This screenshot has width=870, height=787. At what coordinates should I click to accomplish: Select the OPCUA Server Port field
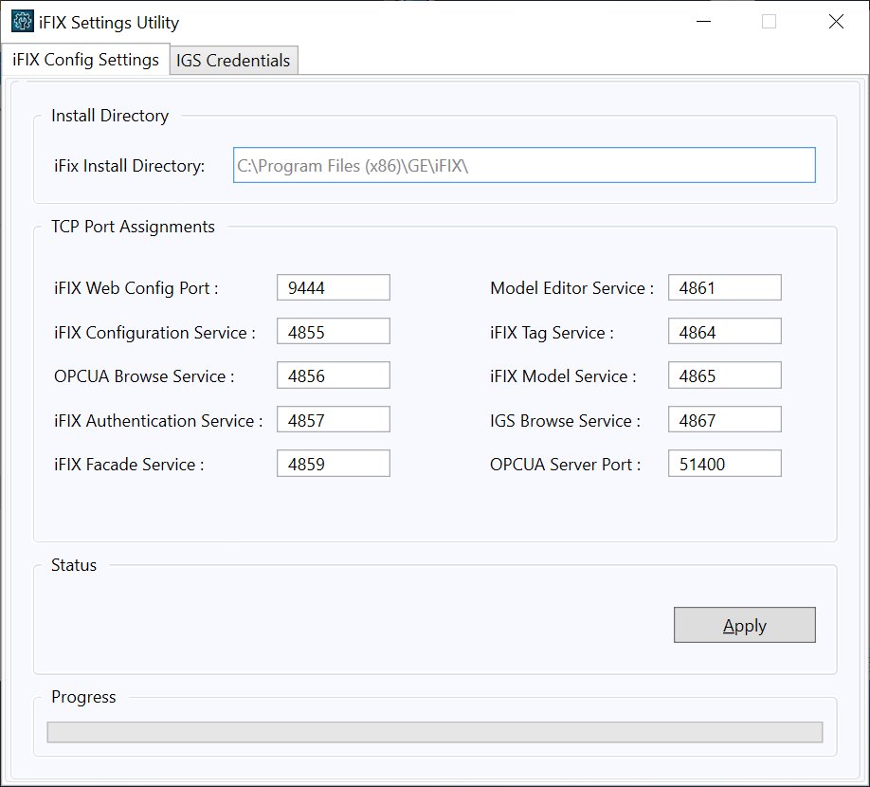point(725,464)
